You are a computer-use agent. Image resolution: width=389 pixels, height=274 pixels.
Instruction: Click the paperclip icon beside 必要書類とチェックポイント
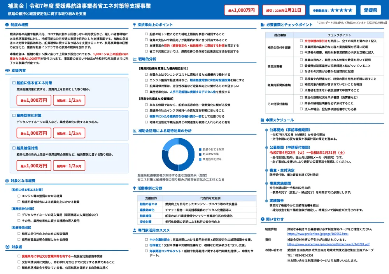(263, 25)
